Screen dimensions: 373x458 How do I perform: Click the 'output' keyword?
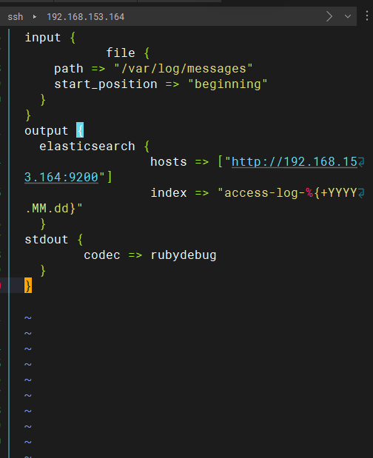47,131
